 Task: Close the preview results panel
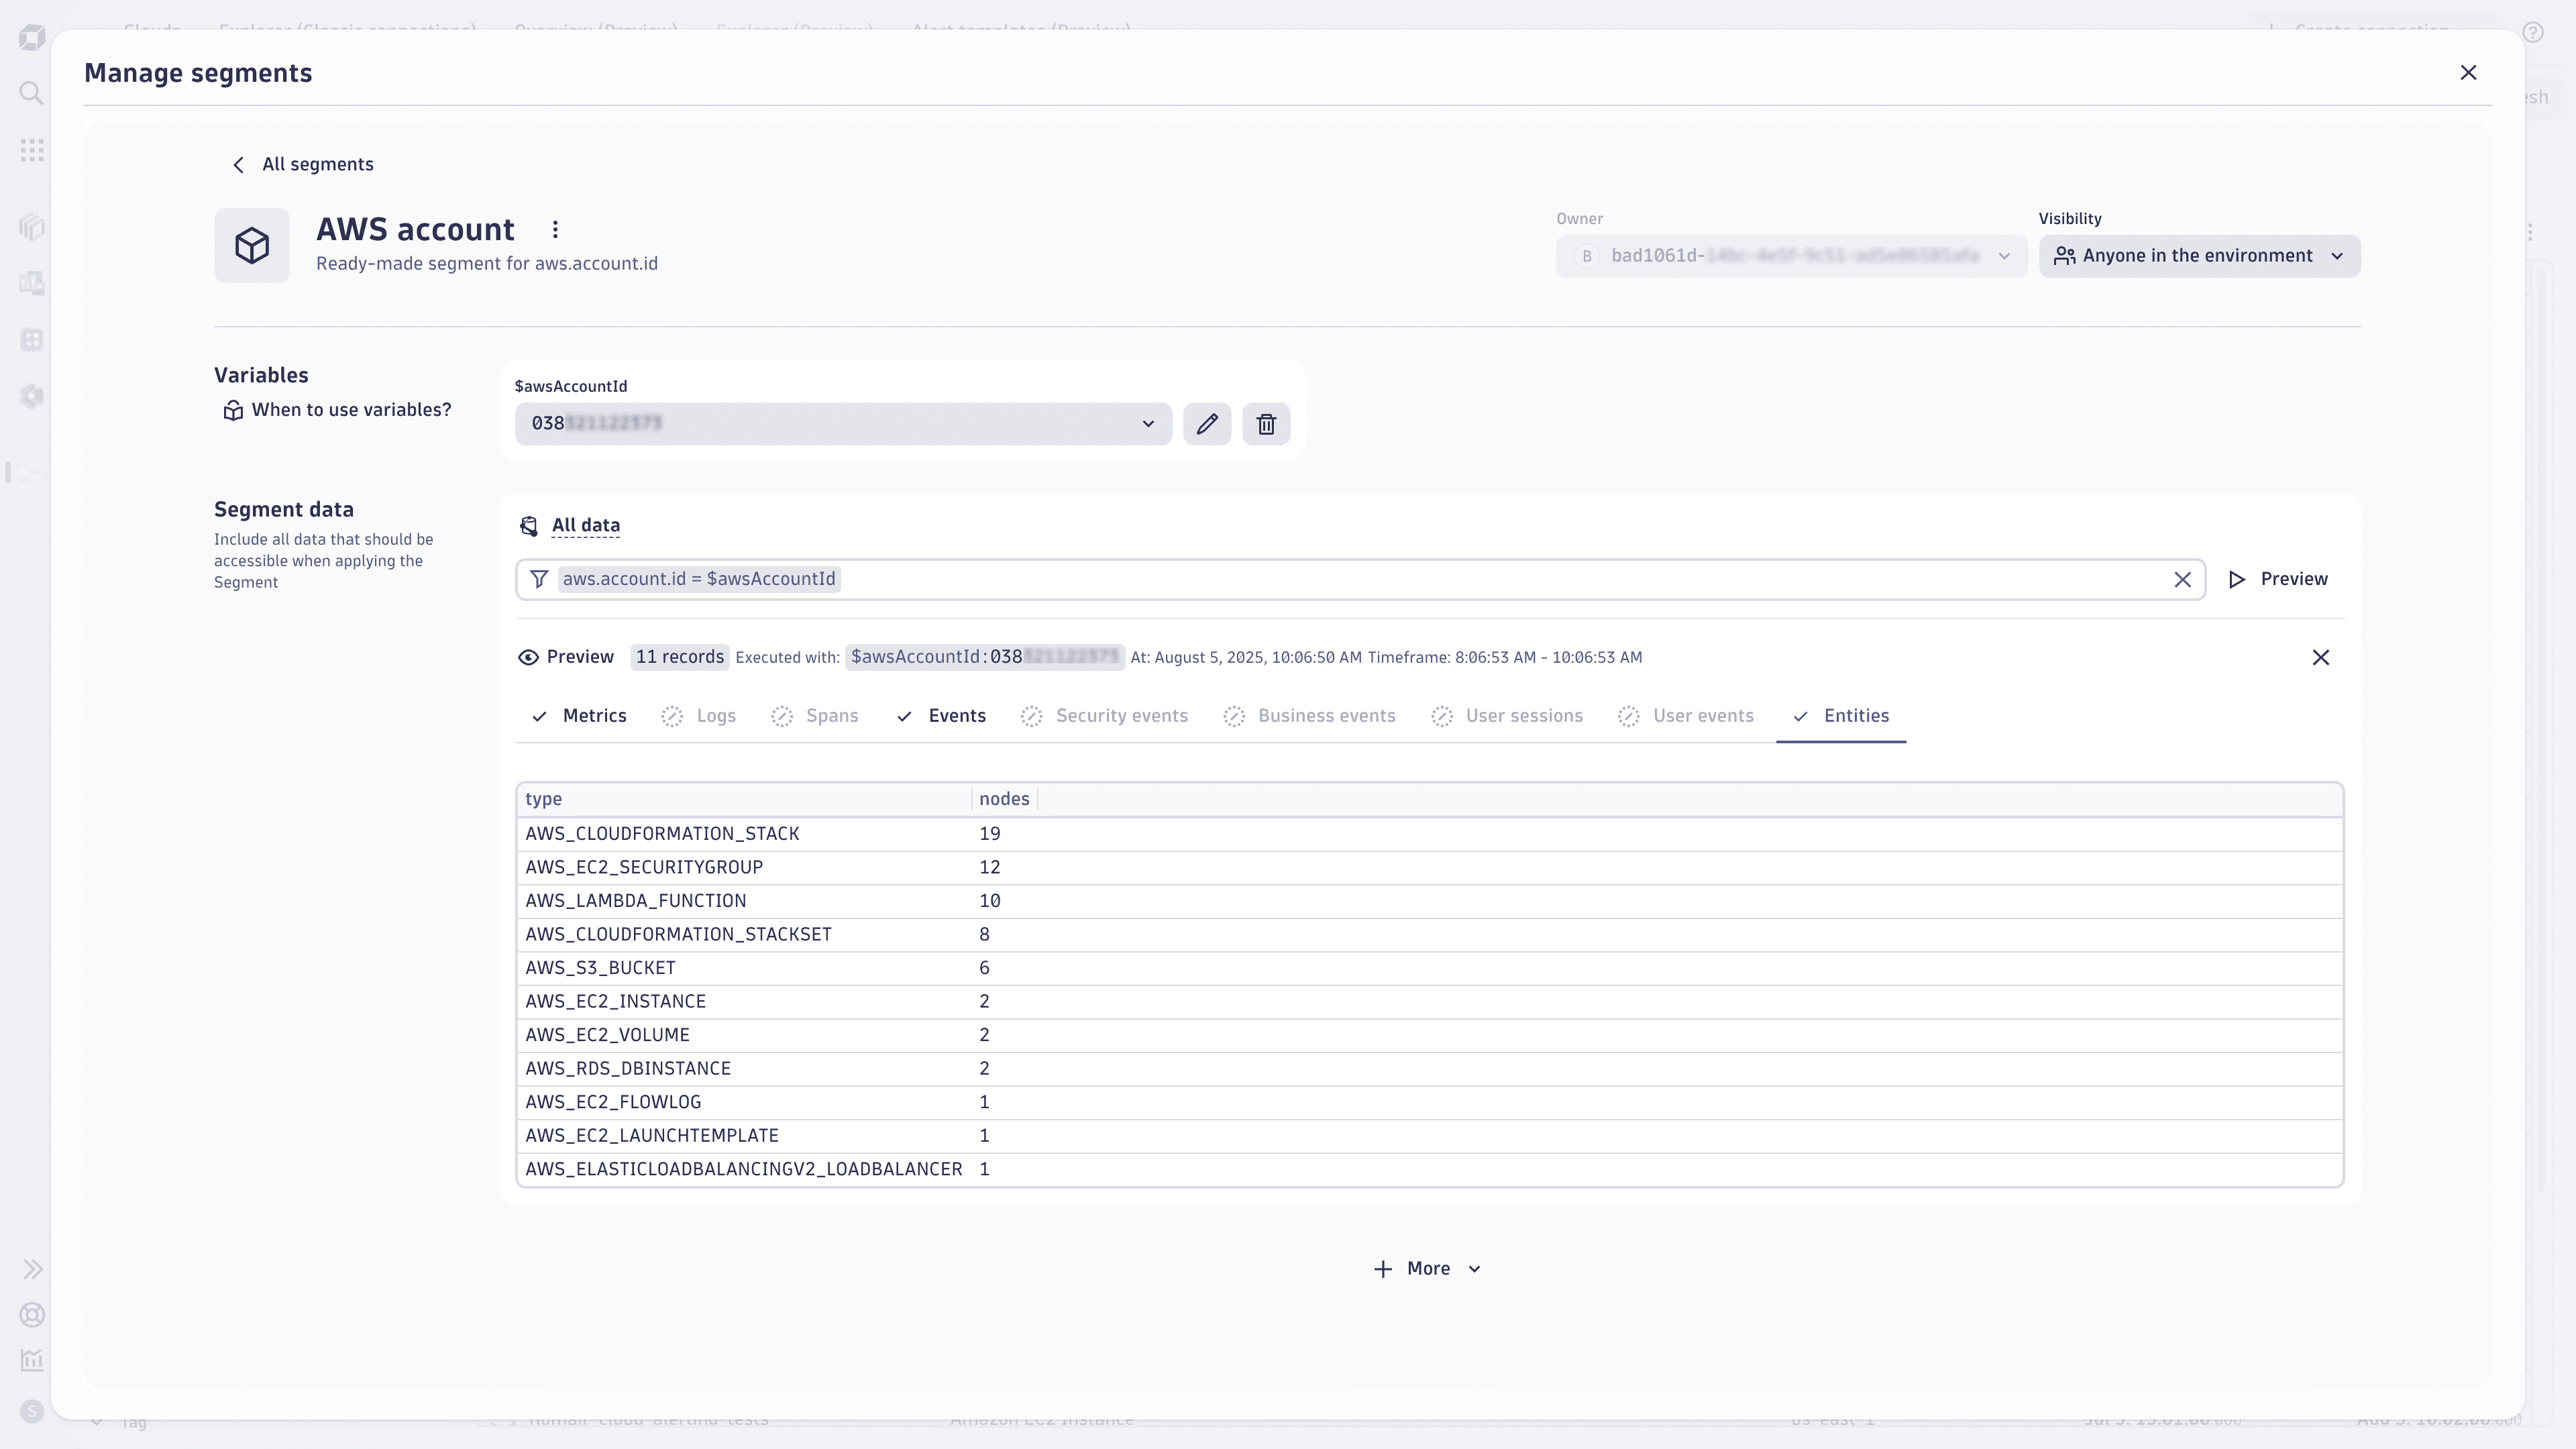coord(2321,657)
